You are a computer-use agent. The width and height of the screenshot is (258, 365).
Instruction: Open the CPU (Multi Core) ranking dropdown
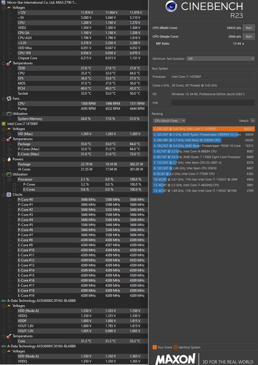[x=169, y=121]
